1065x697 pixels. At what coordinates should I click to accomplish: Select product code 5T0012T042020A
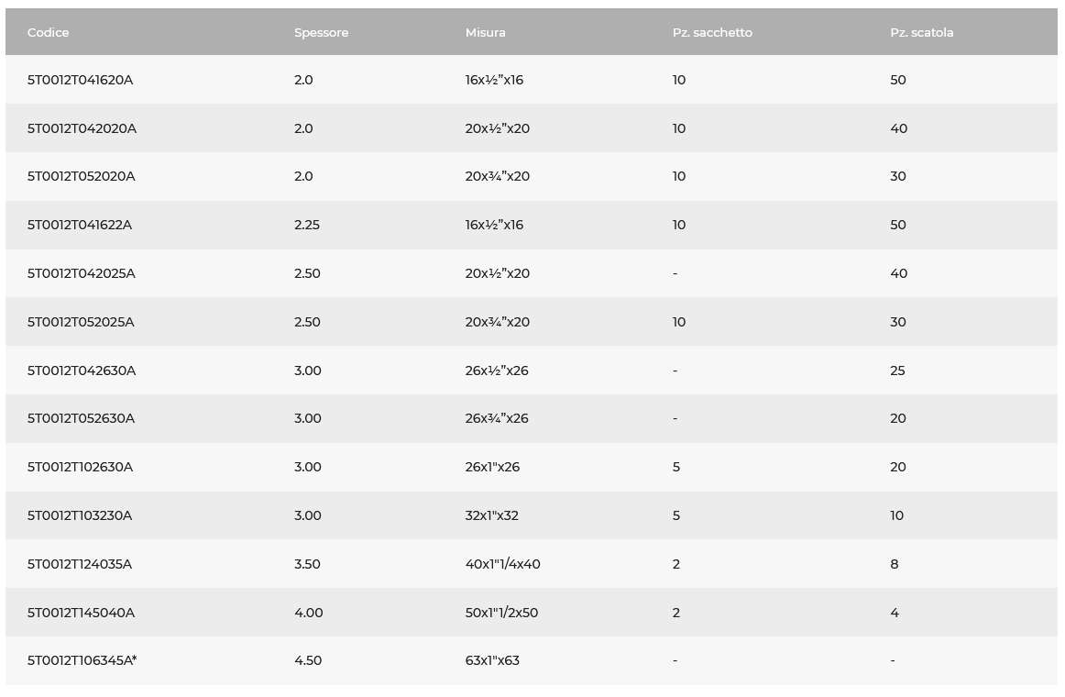pos(82,128)
